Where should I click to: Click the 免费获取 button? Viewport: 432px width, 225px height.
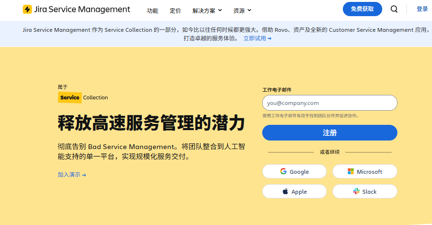362,9
